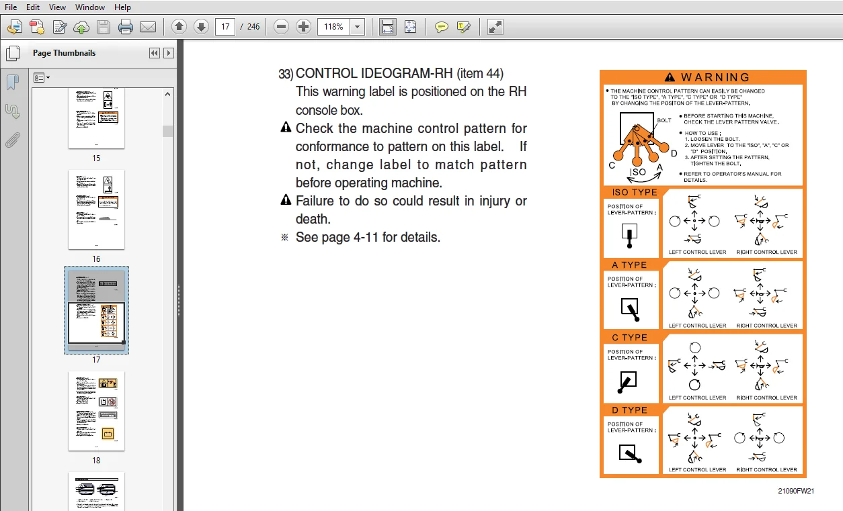Select the page 16 thumbnail
Image resolution: width=843 pixels, height=511 pixels.
pos(96,210)
